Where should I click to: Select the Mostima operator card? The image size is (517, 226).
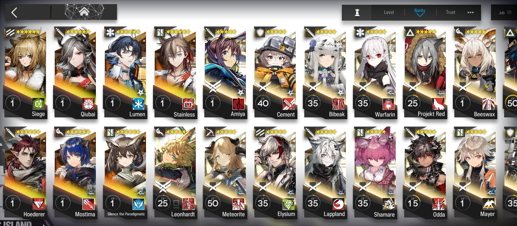click(x=75, y=172)
